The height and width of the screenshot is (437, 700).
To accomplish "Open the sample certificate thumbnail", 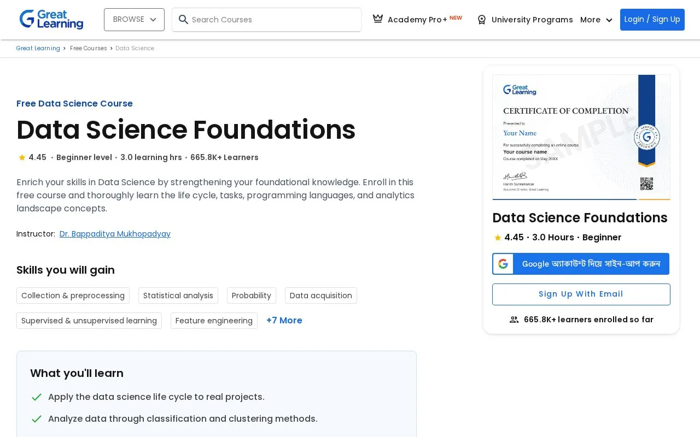I will click(x=581, y=138).
